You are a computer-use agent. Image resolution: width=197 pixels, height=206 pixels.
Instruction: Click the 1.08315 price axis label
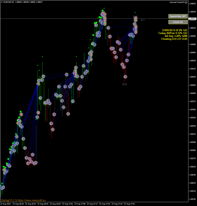192,134
